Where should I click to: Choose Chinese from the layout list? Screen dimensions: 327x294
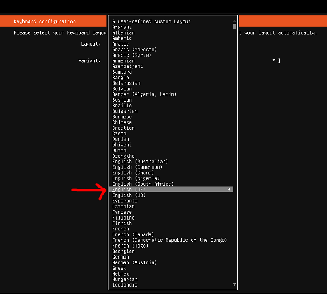tap(122, 122)
